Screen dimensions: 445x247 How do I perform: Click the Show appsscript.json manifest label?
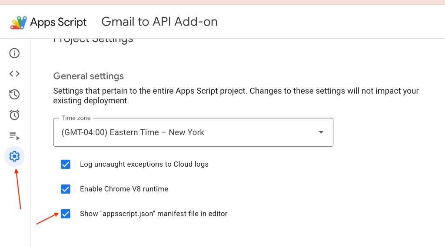tap(153, 214)
